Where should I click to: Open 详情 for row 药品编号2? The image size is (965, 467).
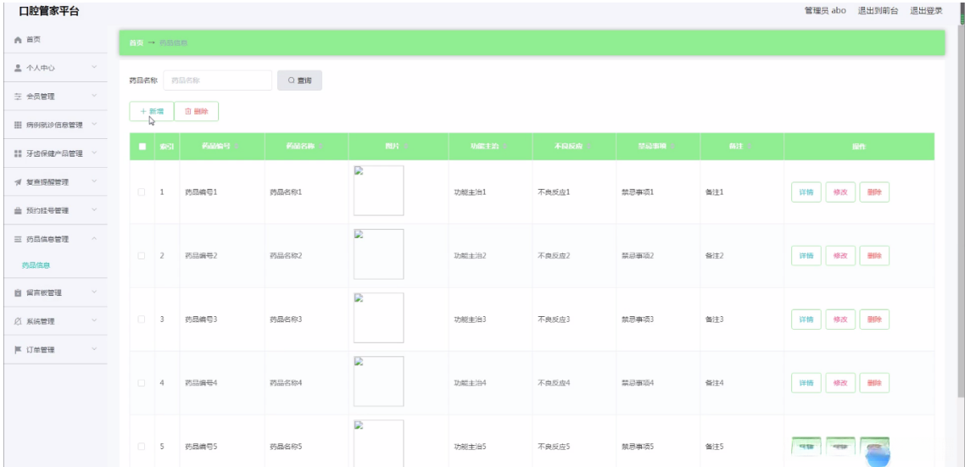tap(806, 255)
